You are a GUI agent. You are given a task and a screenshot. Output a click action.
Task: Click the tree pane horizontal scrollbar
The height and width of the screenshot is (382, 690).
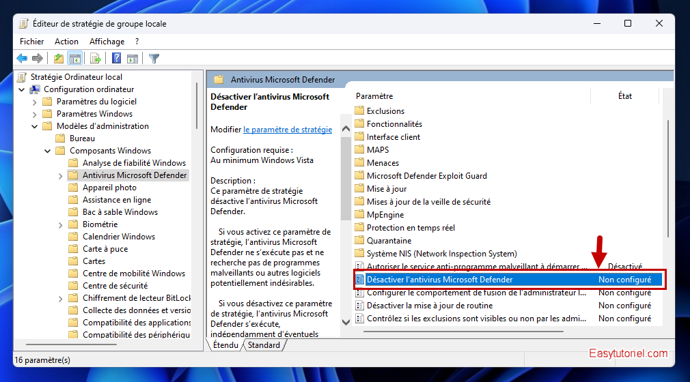coord(71,344)
